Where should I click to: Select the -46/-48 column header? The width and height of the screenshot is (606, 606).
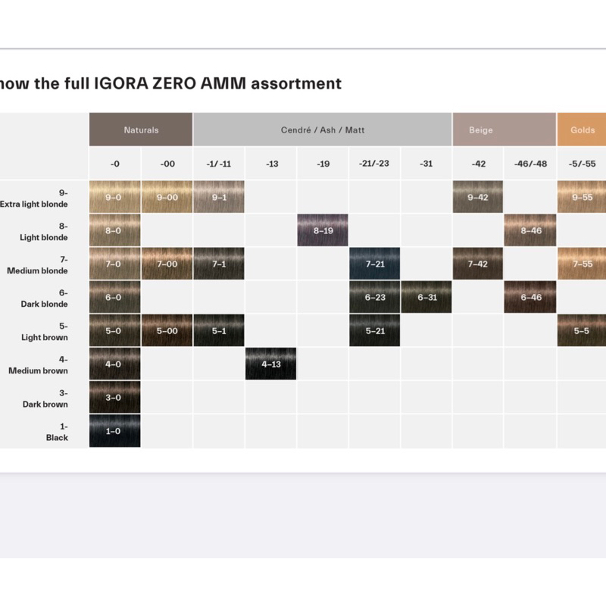point(530,163)
